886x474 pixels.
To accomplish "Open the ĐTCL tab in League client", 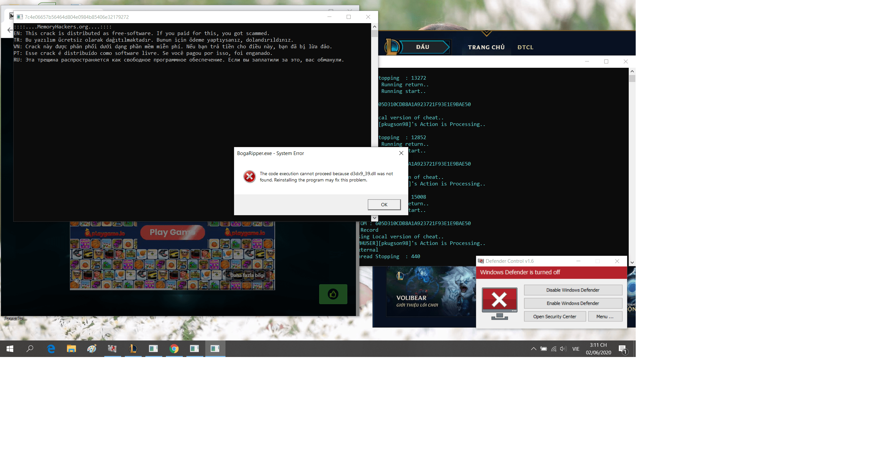I will pyautogui.click(x=525, y=47).
